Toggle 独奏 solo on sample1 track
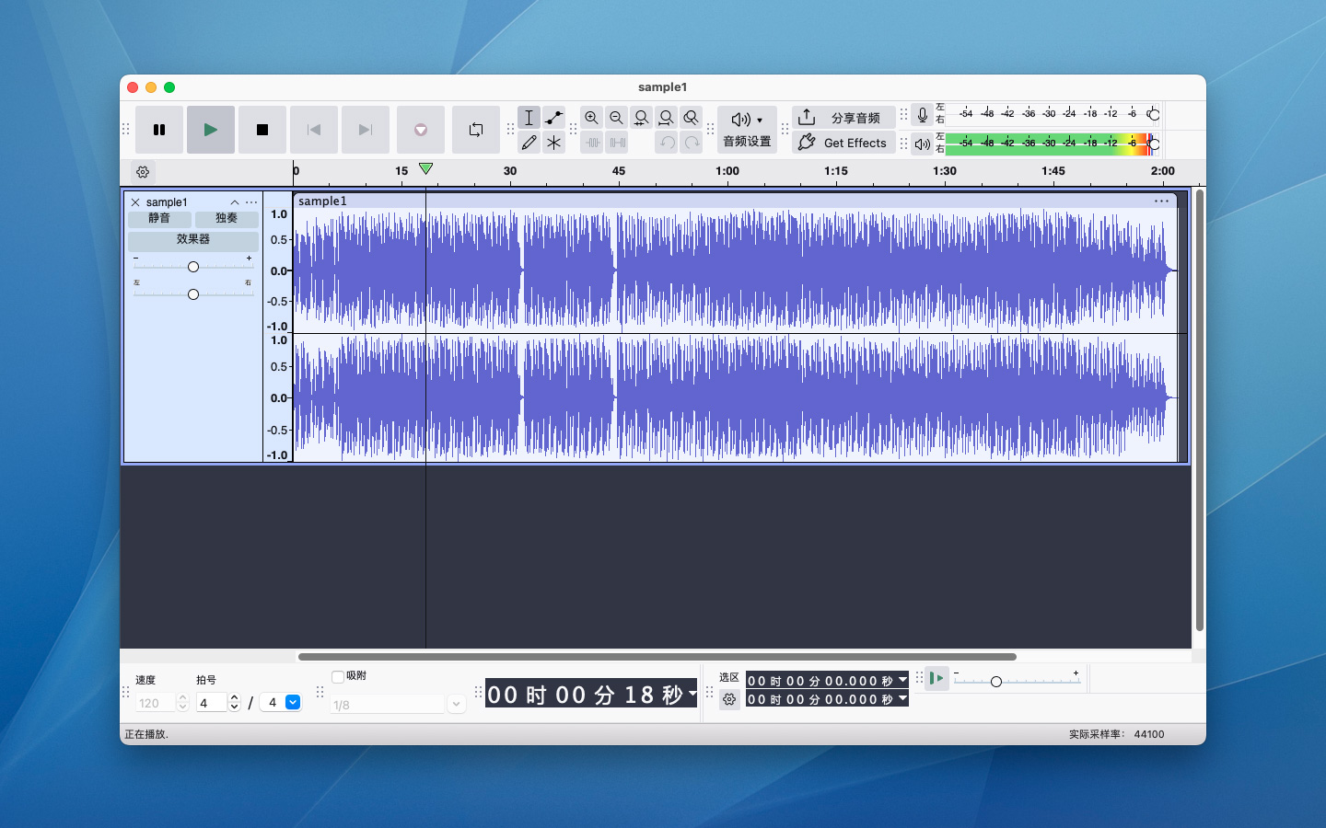This screenshot has width=1326, height=828. coord(227,219)
